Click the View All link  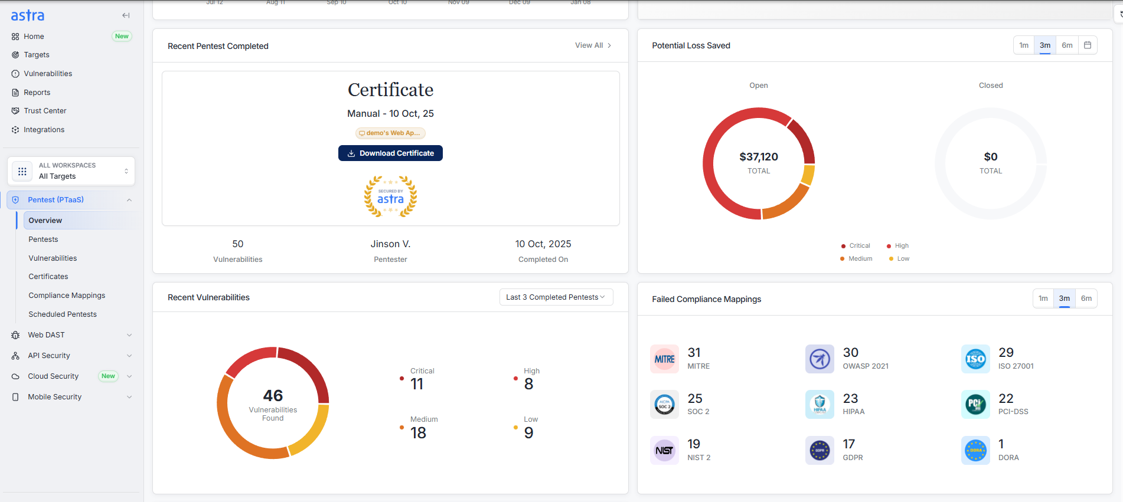pyautogui.click(x=593, y=45)
